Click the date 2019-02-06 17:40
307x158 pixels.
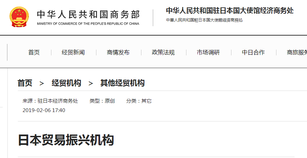click(x=44, y=110)
